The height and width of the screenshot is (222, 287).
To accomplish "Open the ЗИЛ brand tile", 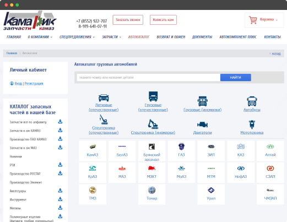I will (211, 151).
